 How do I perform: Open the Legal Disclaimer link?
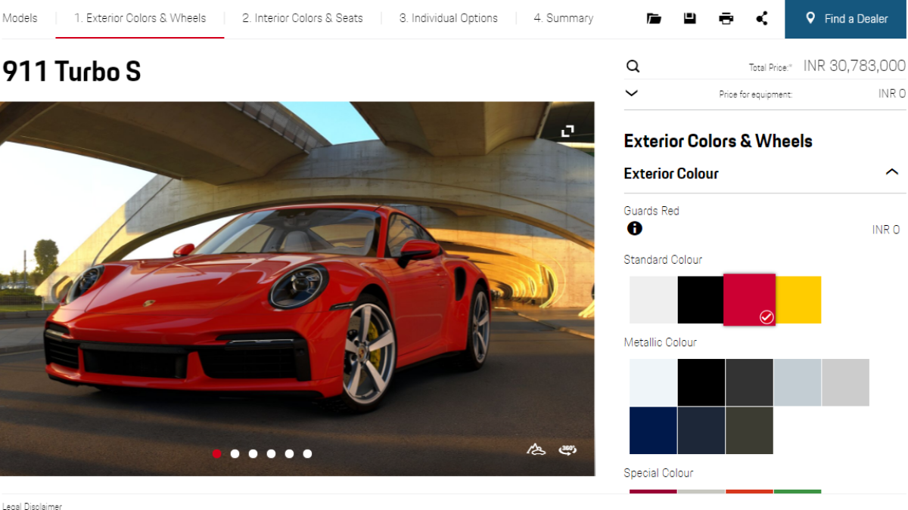click(32, 506)
